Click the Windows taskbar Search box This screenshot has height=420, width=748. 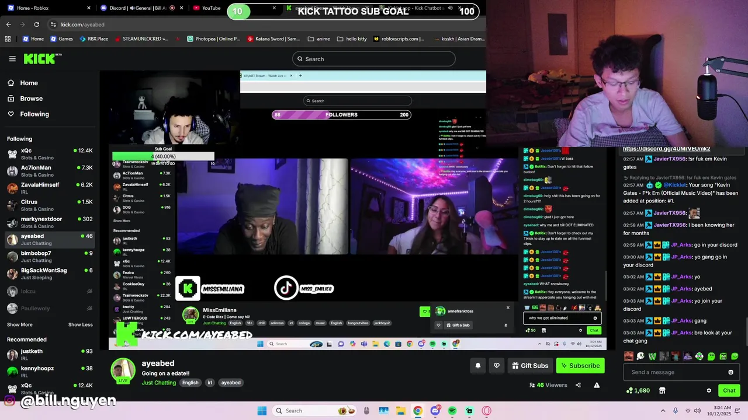314,411
